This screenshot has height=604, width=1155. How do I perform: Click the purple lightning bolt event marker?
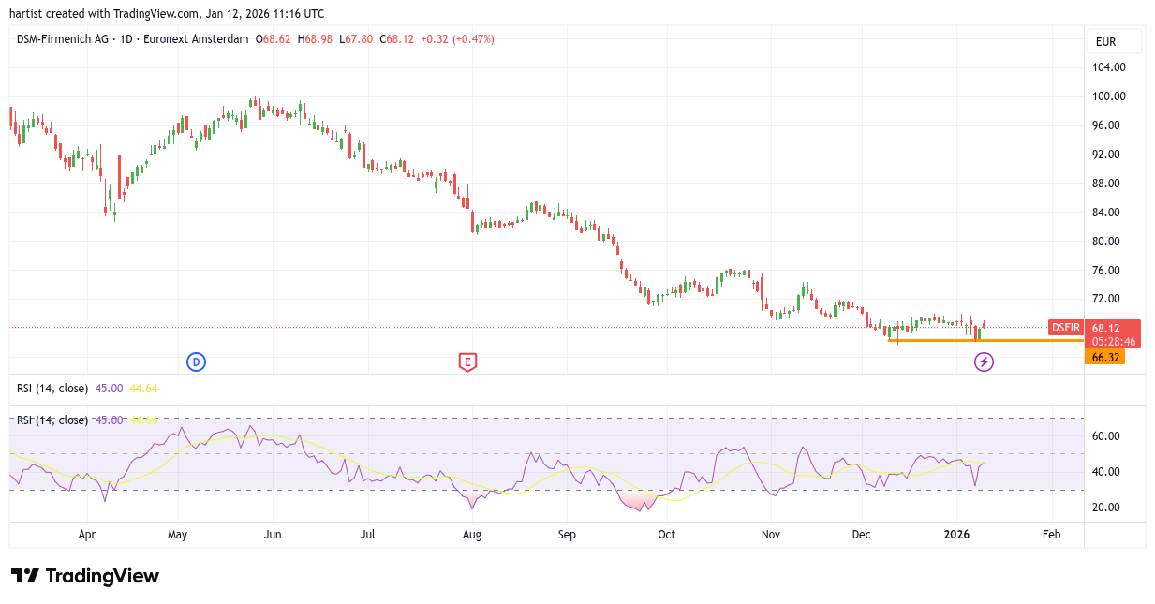[984, 361]
